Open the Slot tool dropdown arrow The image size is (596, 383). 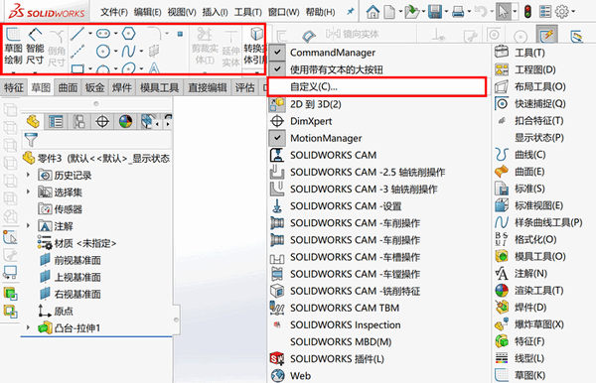tap(115, 34)
